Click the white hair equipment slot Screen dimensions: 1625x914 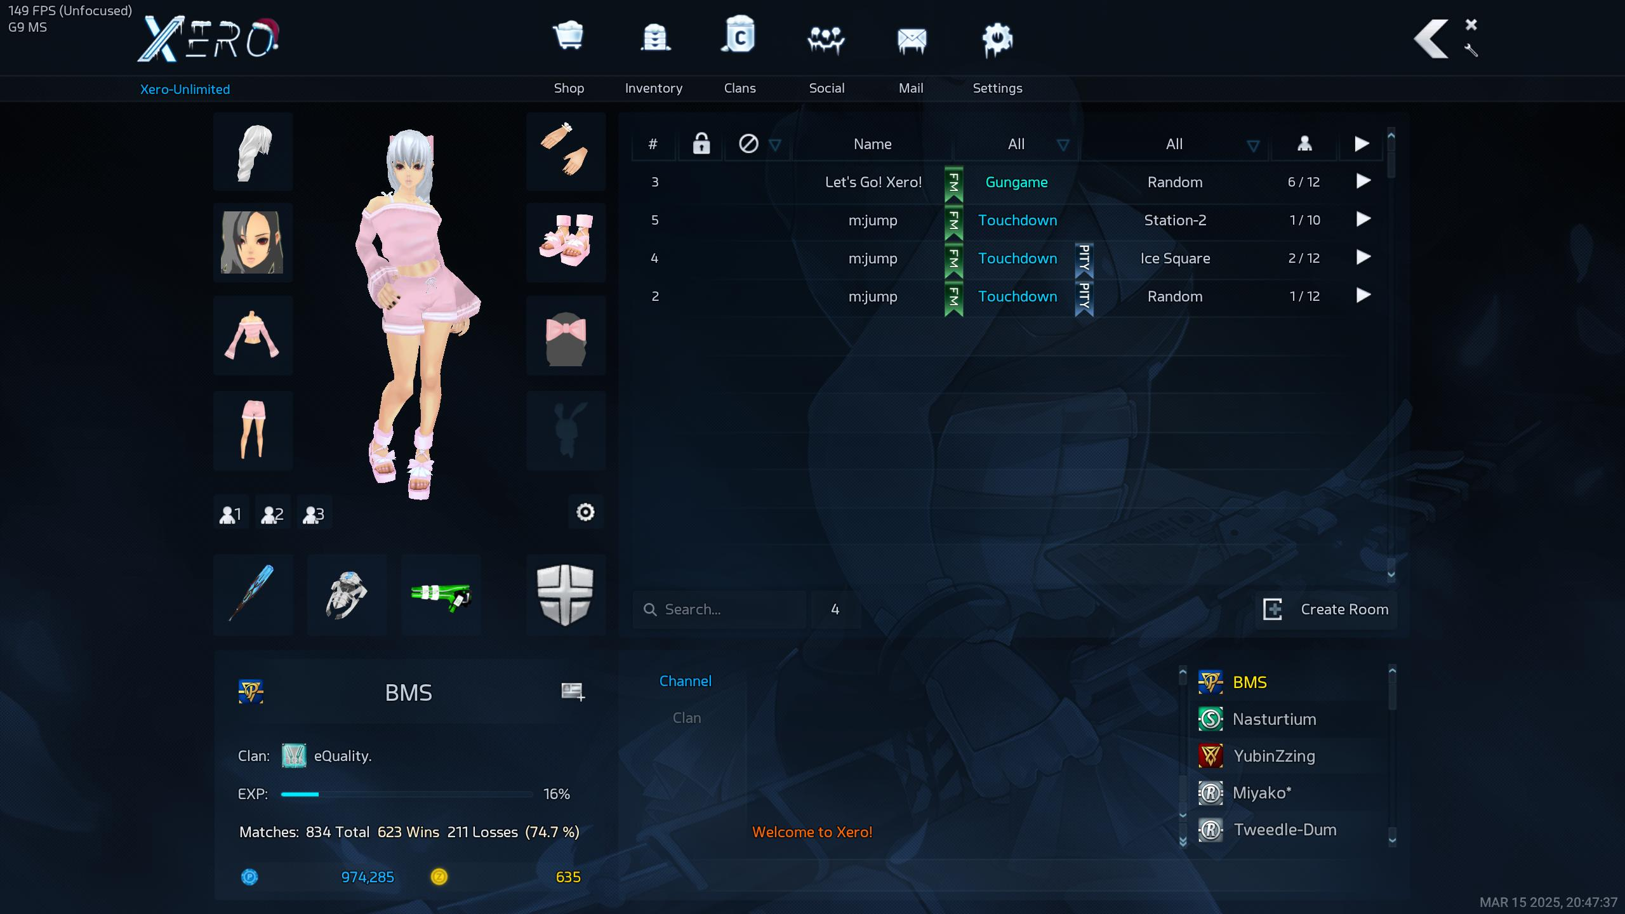(x=253, y=152)
